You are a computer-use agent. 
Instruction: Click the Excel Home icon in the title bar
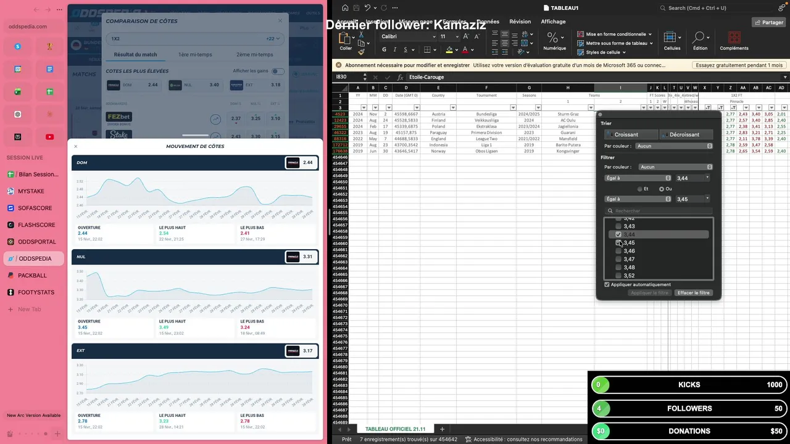point(345,8)
